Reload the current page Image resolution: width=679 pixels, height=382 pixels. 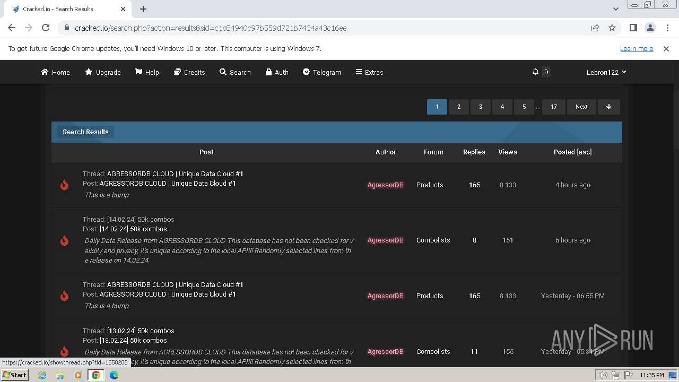point(46,28)
